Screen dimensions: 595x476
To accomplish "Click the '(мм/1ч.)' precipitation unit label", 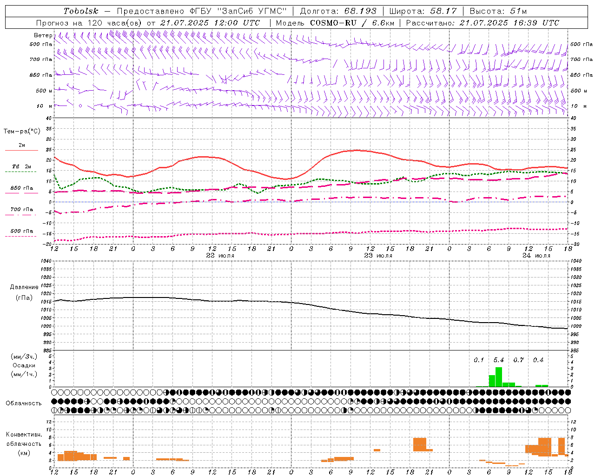I will click(24, 374).
